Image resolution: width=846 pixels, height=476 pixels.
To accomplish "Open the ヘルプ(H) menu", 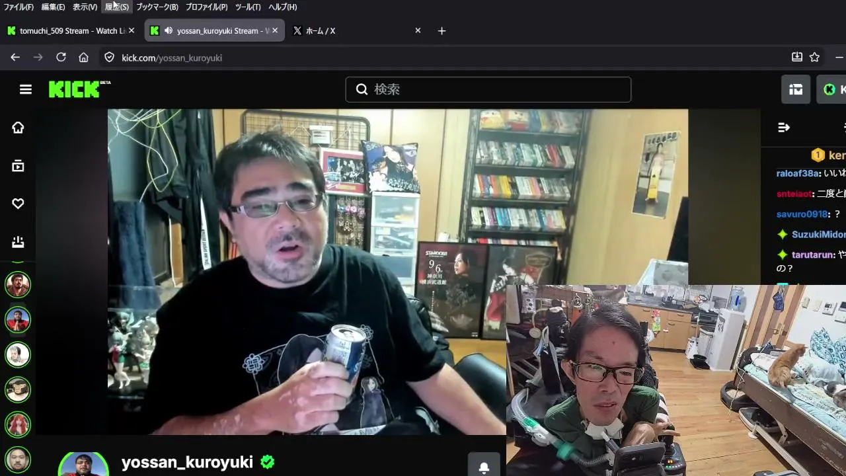I will (x=282, y=7).
